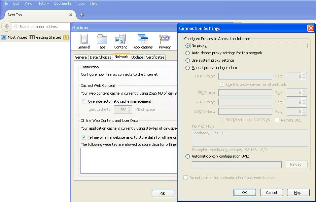Click the FTP Proxy port spinner
This screenshot has height=202, width=316.
coord(304,102)
